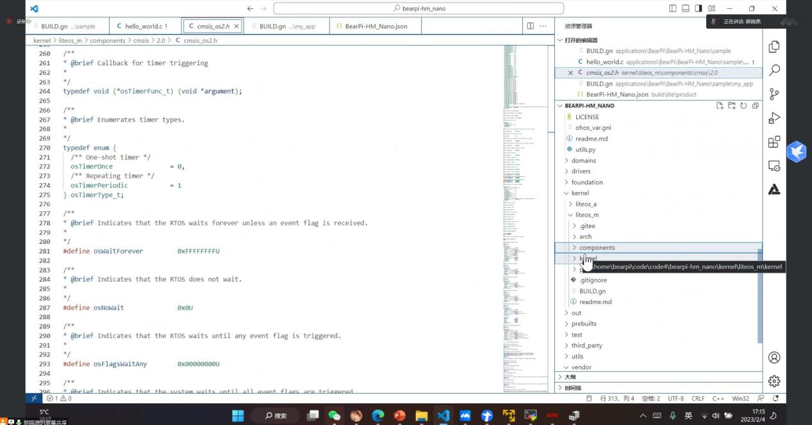The width and height of the screenshot is (812, 425).
Task: Toggle the primary side bar layout button
Action: click(672, 8)
